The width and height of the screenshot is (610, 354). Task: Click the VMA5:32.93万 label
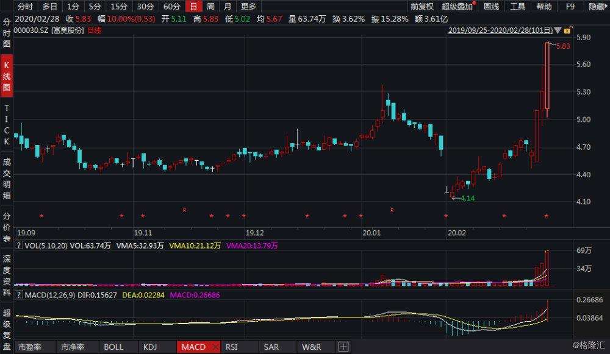[x=140, y=246]
